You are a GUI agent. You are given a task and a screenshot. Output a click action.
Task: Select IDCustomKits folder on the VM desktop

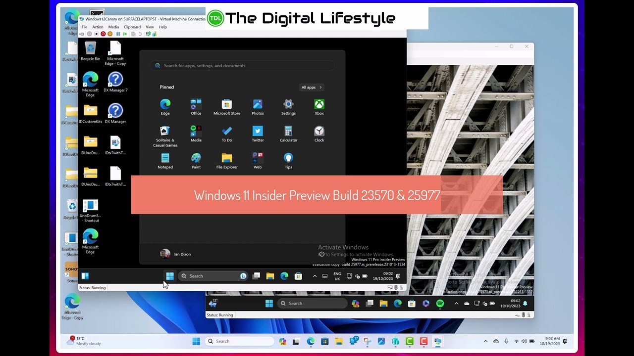click(90, 114)
